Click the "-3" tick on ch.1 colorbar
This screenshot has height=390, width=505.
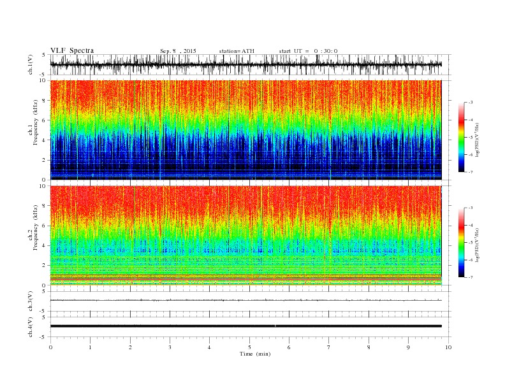click(470, 103)
